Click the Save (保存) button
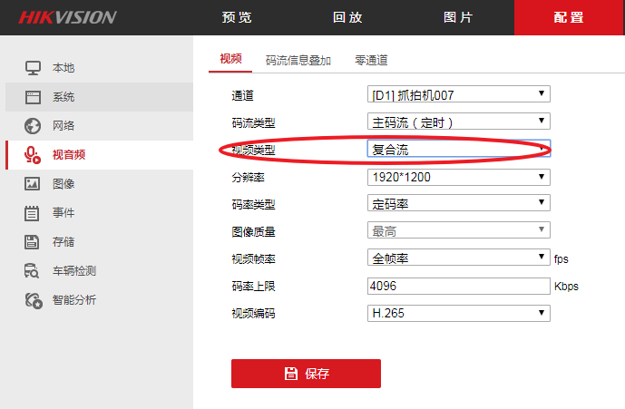The height and width of the screenshot is (409, 625). (306, 374)
